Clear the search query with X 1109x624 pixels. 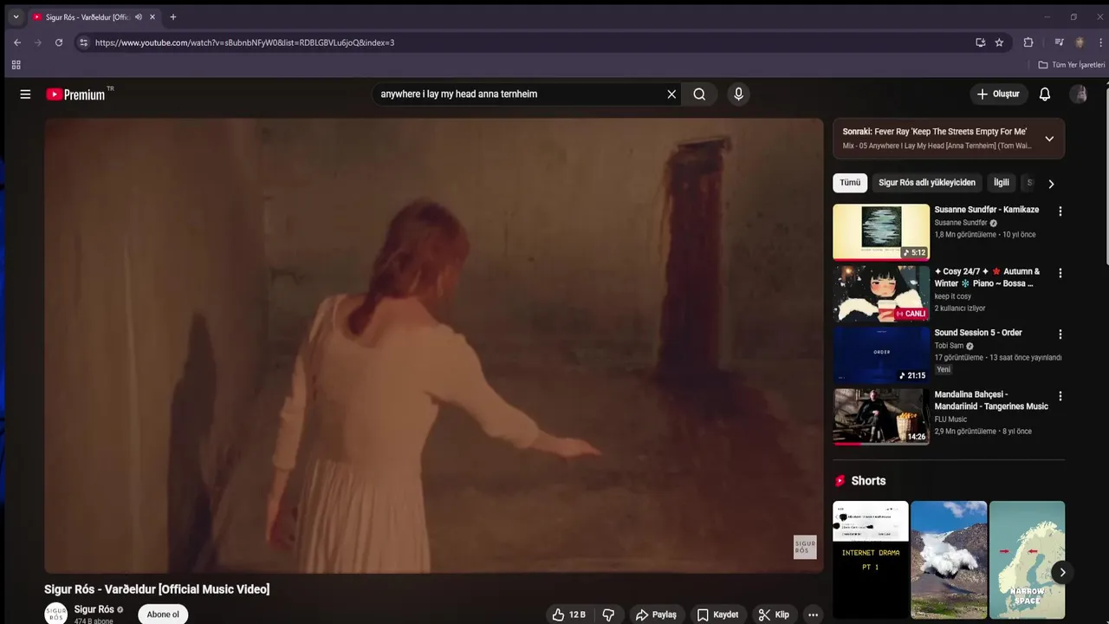tap(671, 94)
